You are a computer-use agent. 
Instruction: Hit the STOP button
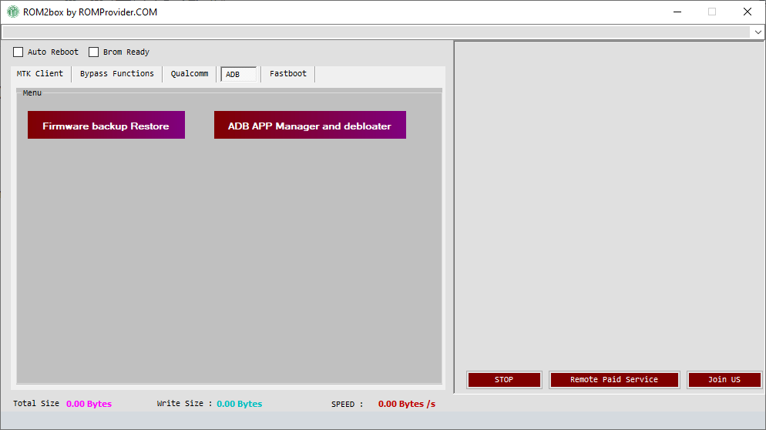click(x=504, y=380)
